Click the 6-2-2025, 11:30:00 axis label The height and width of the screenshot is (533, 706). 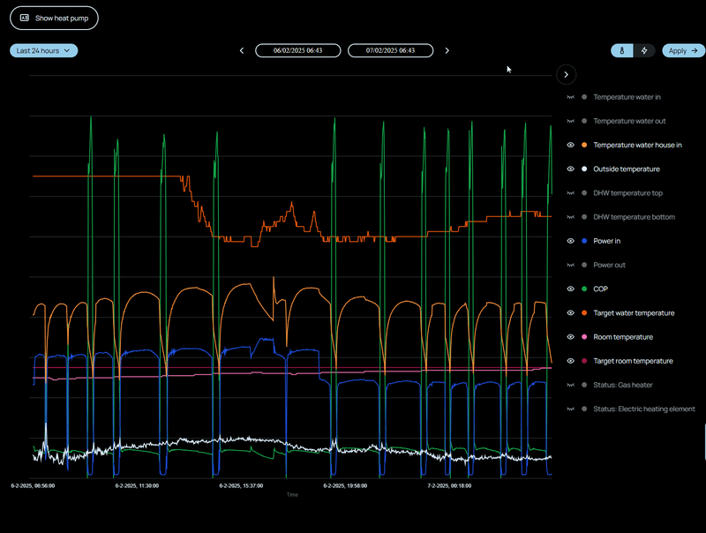(x=137, y=485)
